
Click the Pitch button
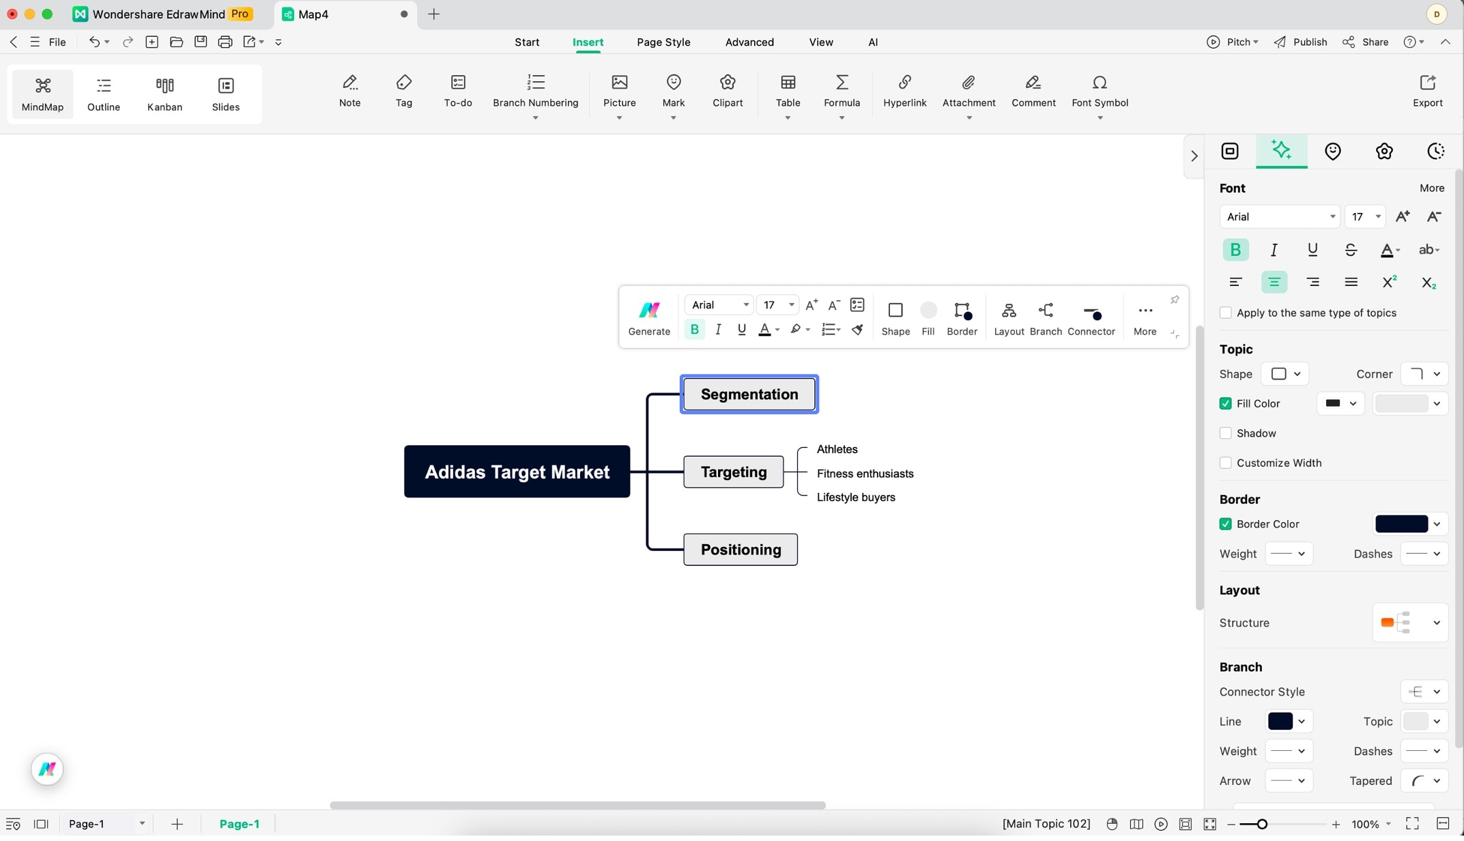point(1232,42)
